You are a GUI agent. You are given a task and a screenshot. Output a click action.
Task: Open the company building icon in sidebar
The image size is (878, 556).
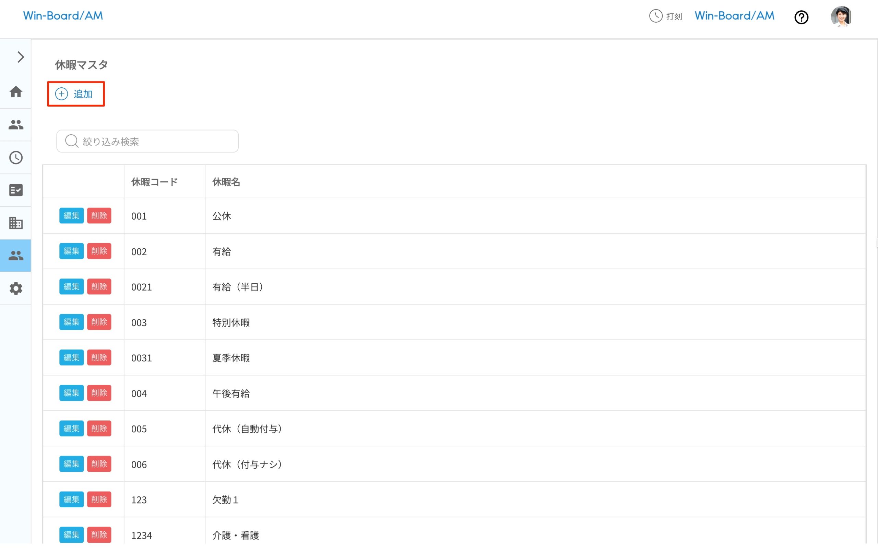16,223
